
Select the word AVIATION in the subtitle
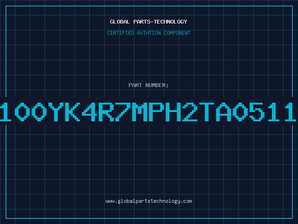(149, 33)
